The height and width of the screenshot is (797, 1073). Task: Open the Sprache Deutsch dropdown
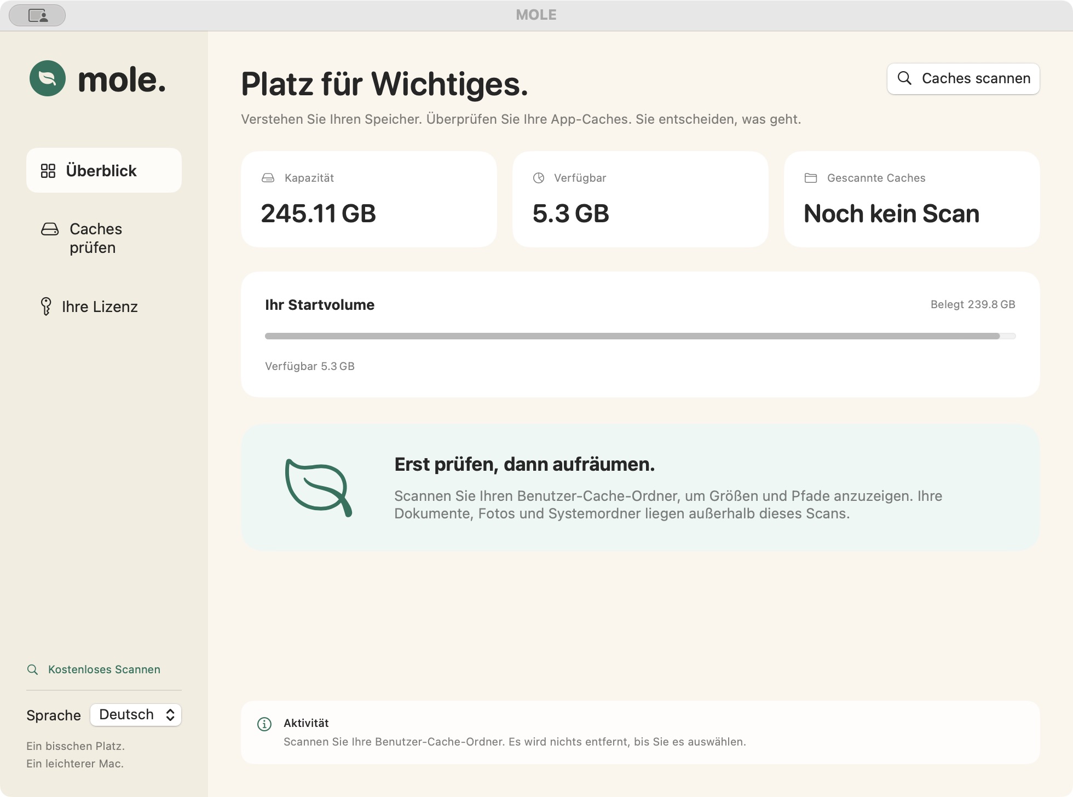pos(136,715)
